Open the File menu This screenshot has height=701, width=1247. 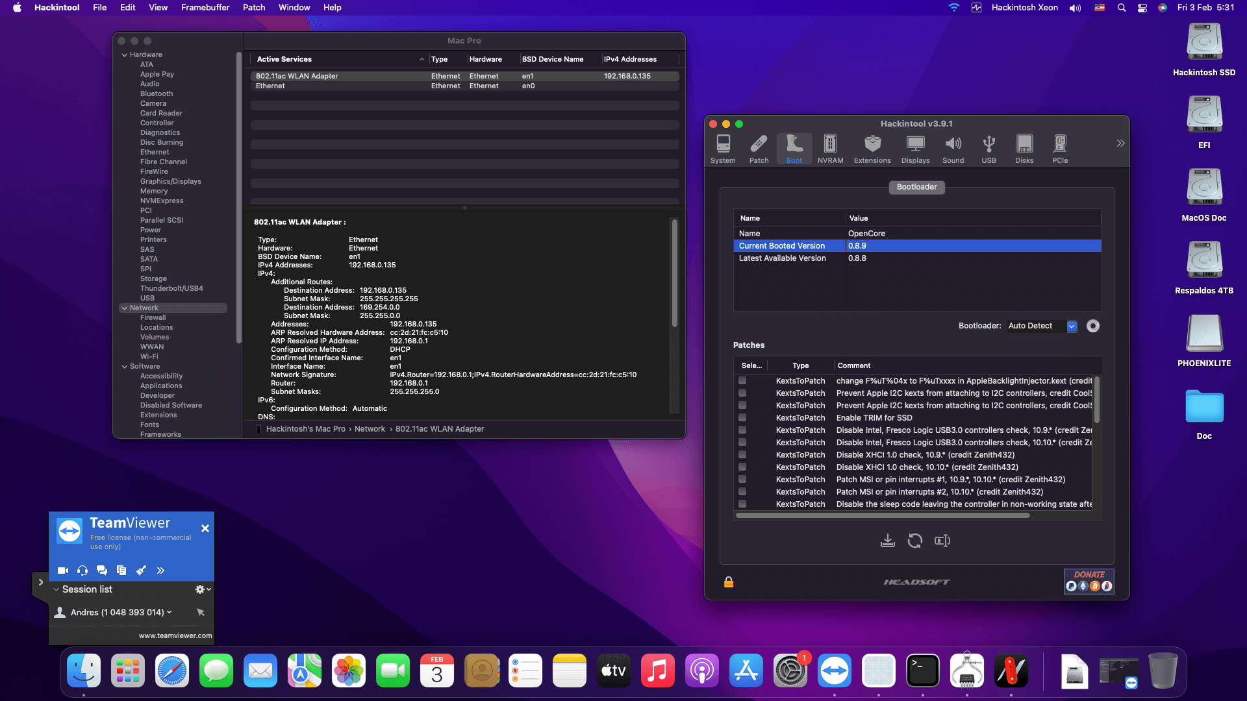[99, 7]
